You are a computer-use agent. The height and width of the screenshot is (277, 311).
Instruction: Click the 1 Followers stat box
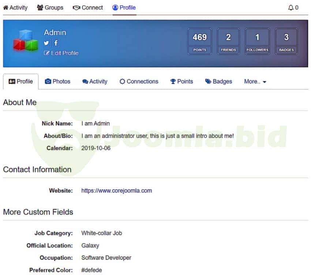pos(257,41)
